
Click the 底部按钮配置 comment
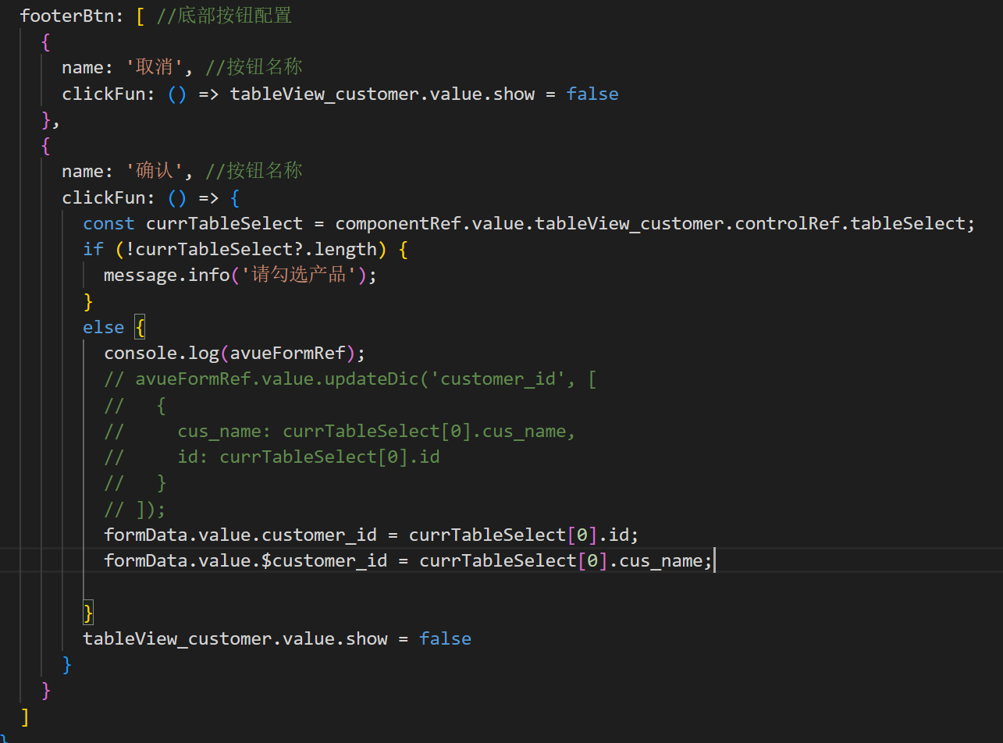[223, 16]
